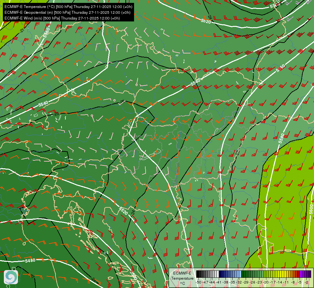314x288 pixels.
Task: Click the '-2' legend tick label
Action: [x=306, y=283]
